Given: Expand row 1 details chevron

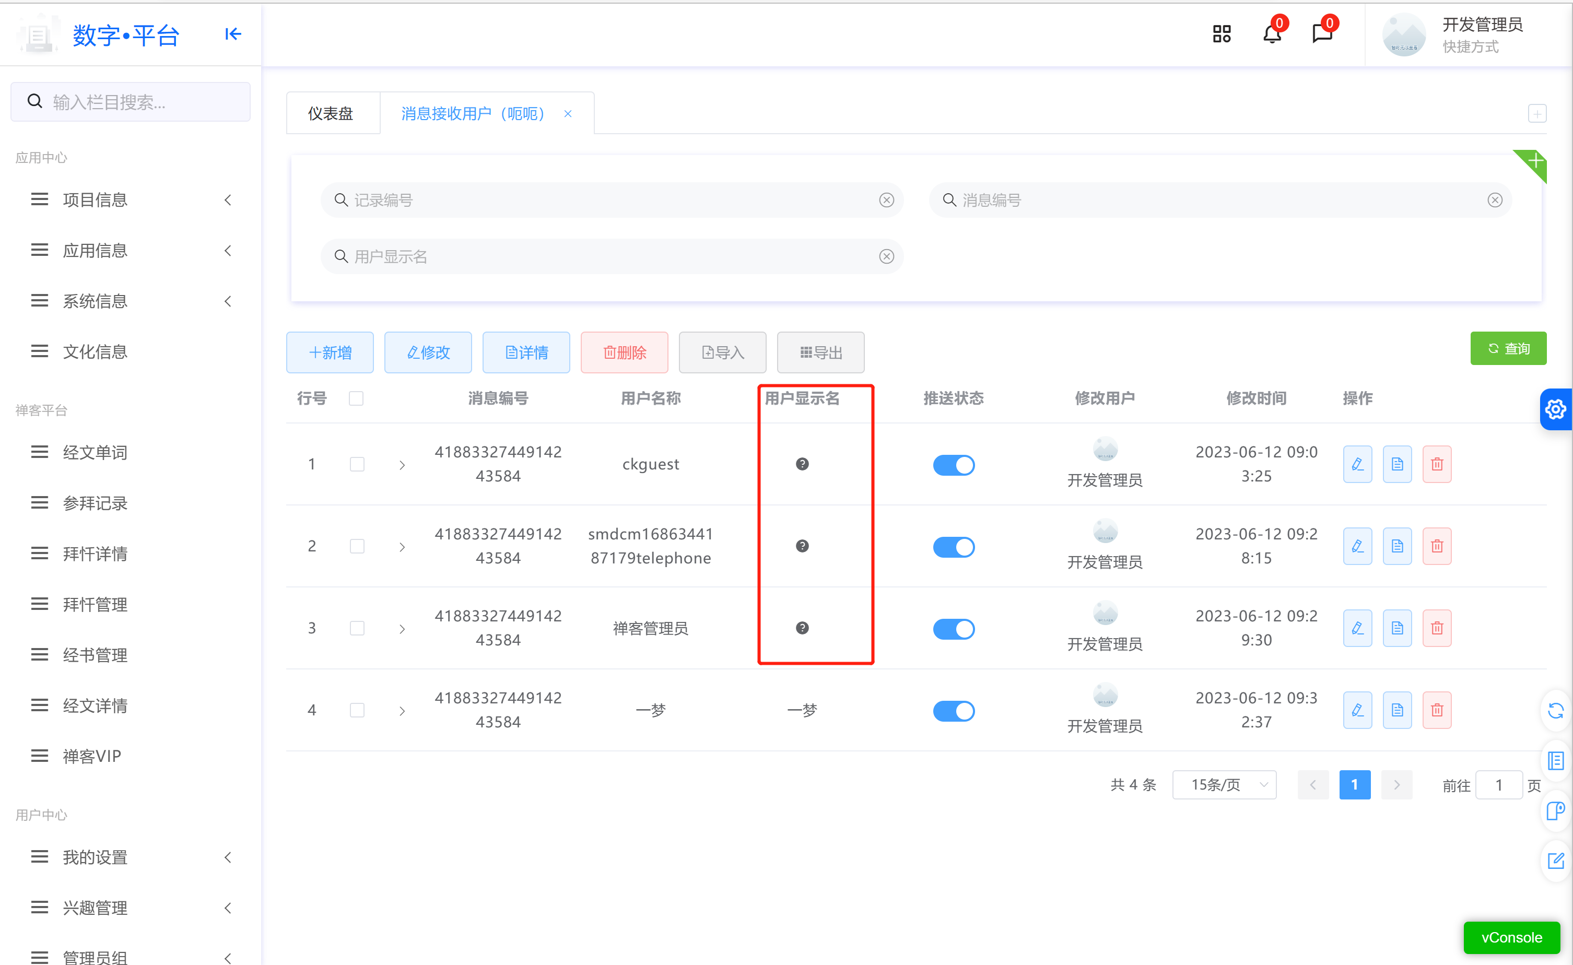Looking at the screenshot, I should (x=402, y=465).
